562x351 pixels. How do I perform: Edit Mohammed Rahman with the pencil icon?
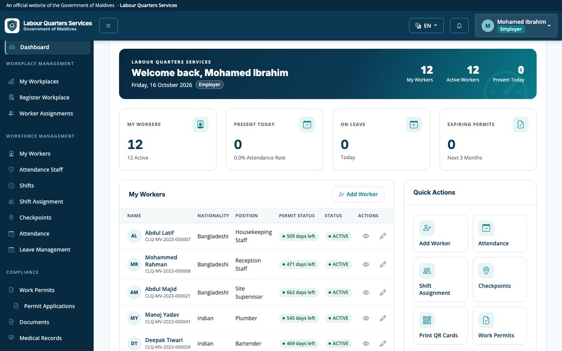click(383, 264)
